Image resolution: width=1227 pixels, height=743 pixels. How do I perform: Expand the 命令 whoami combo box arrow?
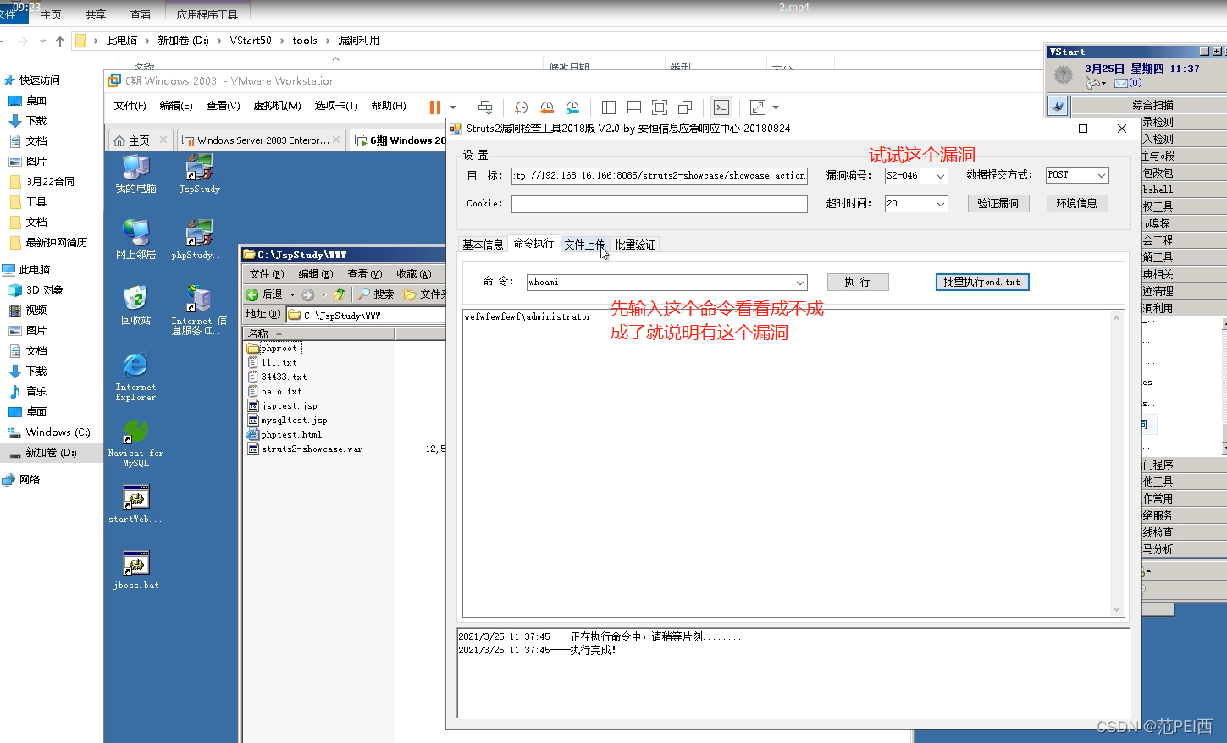[800, 283]
